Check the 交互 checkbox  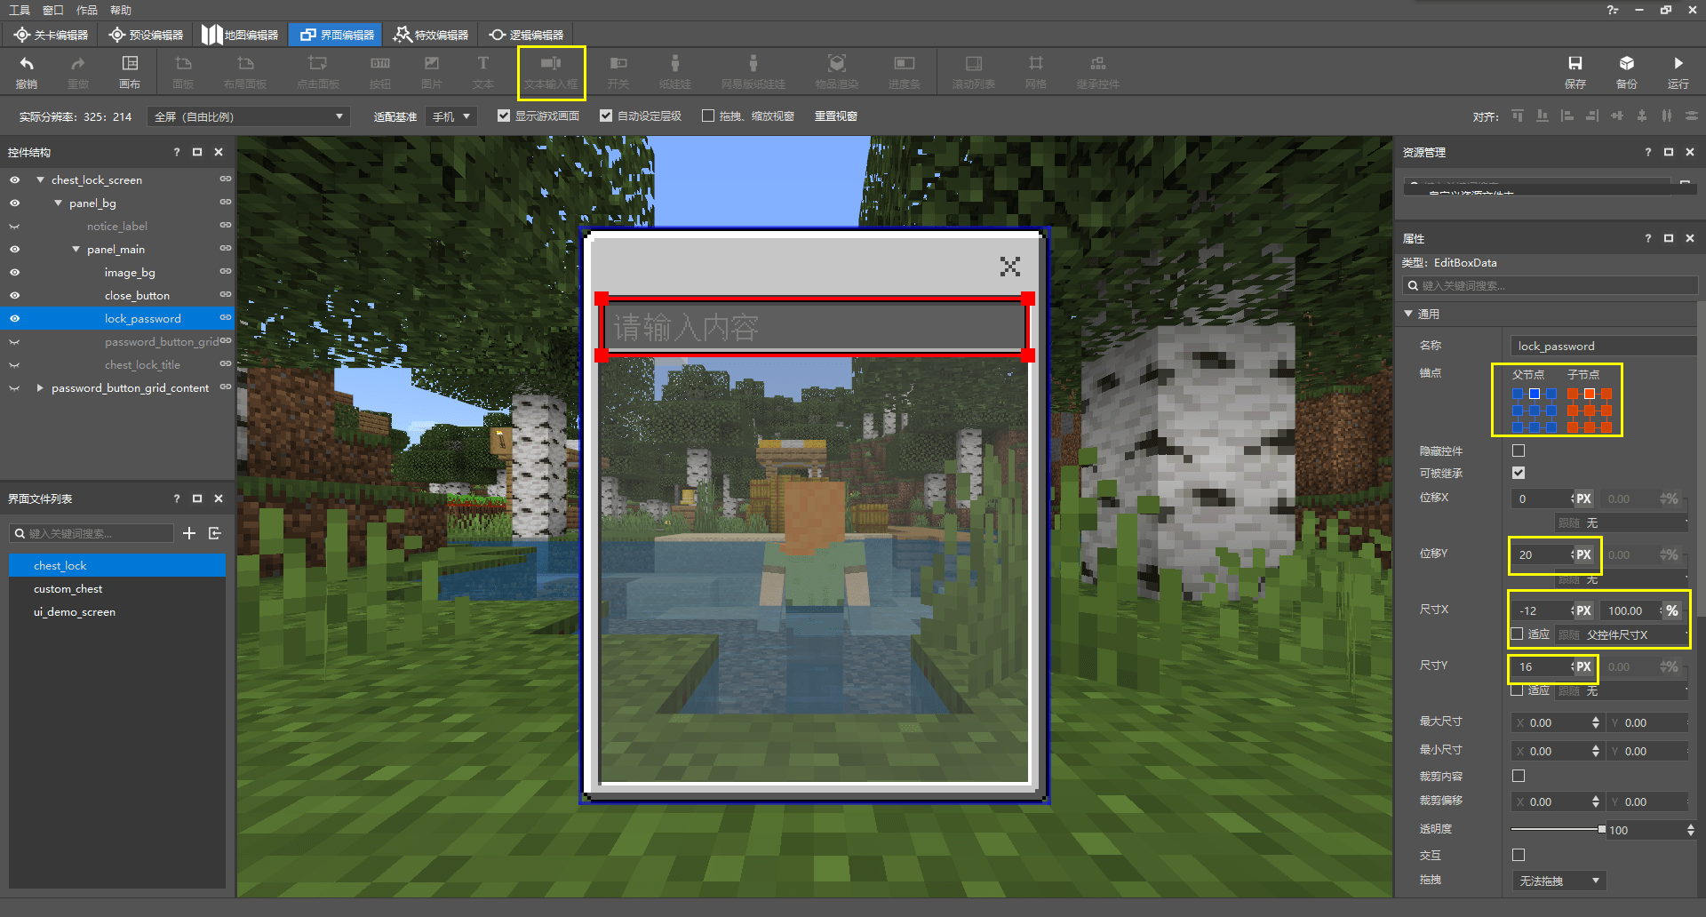point(1519,856)
